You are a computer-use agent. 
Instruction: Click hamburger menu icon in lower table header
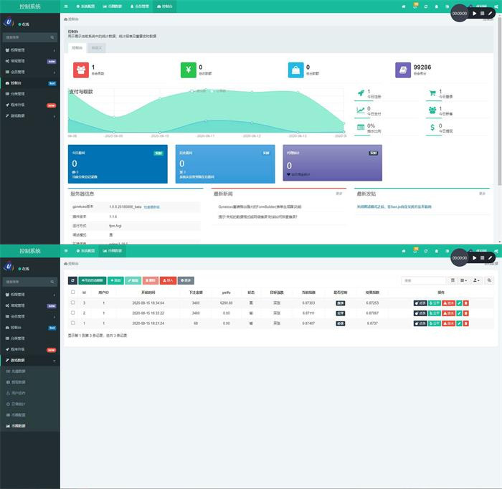[x=66, y=251]
